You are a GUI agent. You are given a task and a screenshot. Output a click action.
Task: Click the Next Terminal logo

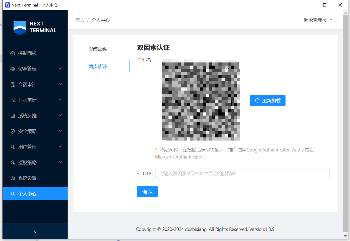pos(35,27)
